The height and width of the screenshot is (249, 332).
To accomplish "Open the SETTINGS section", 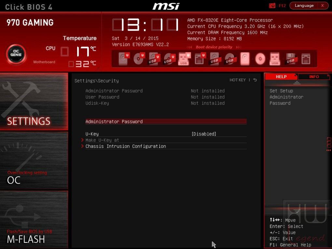I will [x=34, y=101].
